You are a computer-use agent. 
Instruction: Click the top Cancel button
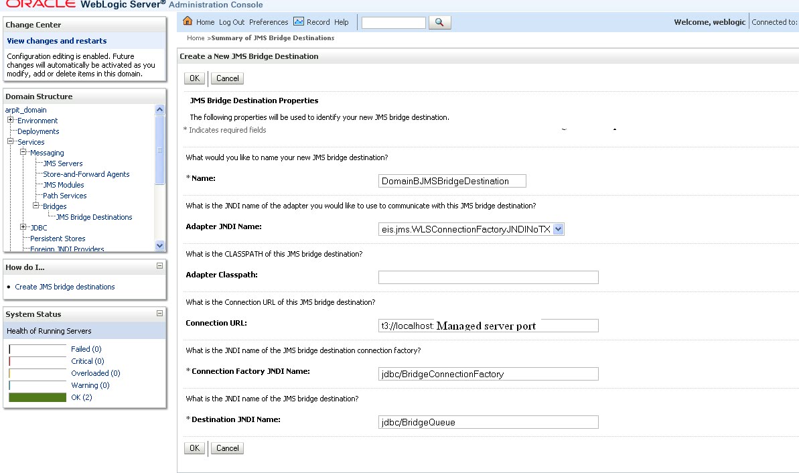click(x=227, y=78)
